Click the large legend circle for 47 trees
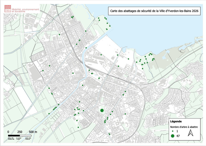This screenshot has height=146, width=206. [173, 136]
